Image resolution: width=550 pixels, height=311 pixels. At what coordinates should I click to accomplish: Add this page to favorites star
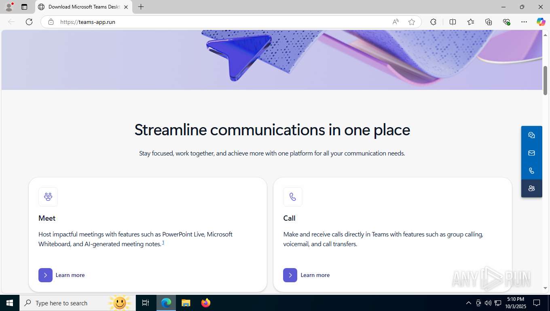(412, 22)
